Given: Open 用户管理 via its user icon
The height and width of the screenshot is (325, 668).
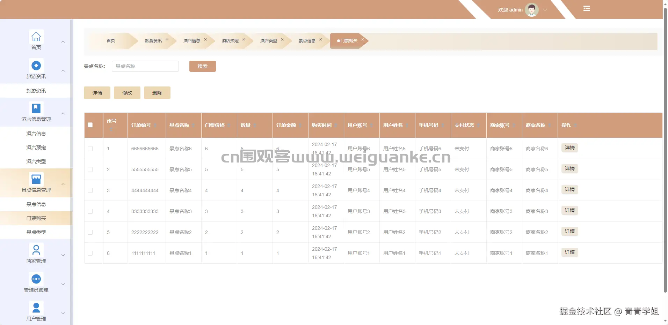Looking at the screenshot, I should 36,307.
